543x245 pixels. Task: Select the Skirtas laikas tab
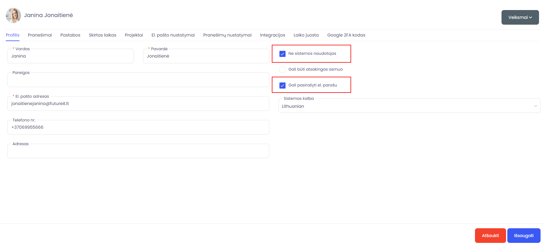(x=102, y=35)
